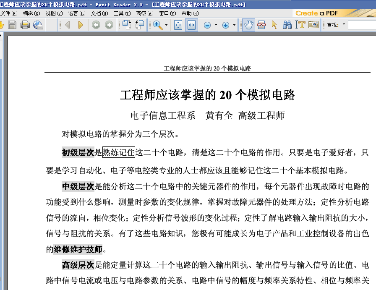
Task: Click the Zoom Out minus icon
Action: (207, 25)
